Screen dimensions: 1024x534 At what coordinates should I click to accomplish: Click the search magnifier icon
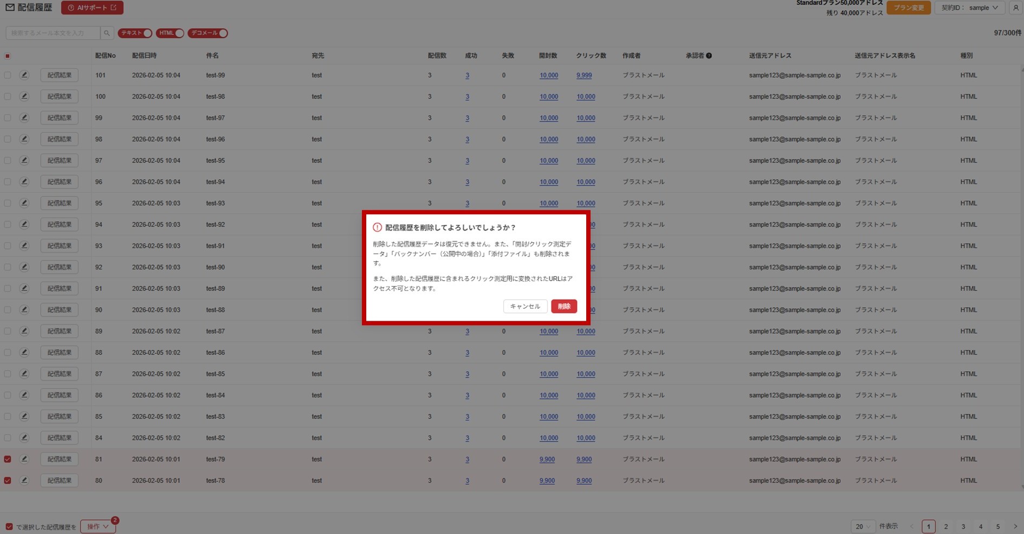[107, 33]
